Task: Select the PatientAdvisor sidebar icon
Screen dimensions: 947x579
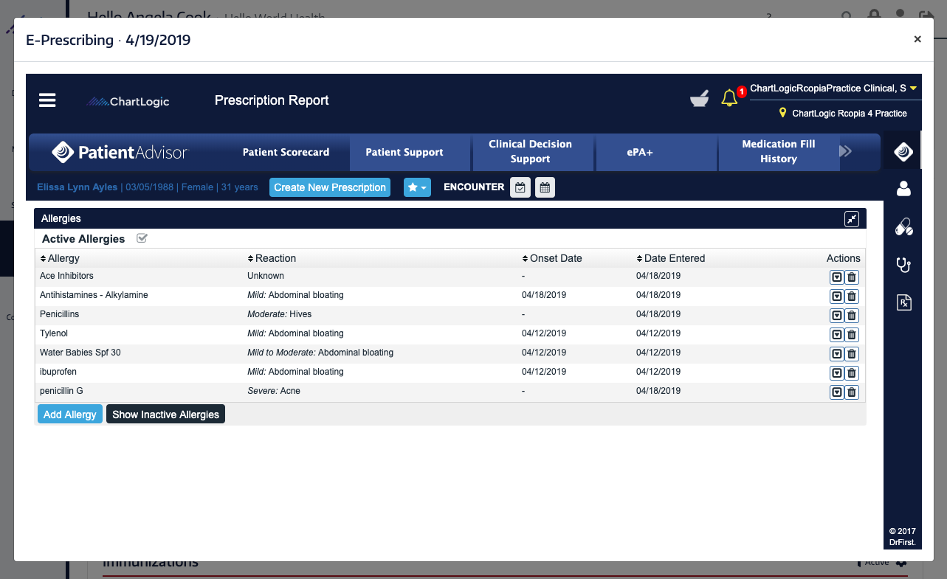Action: (903, 152)
